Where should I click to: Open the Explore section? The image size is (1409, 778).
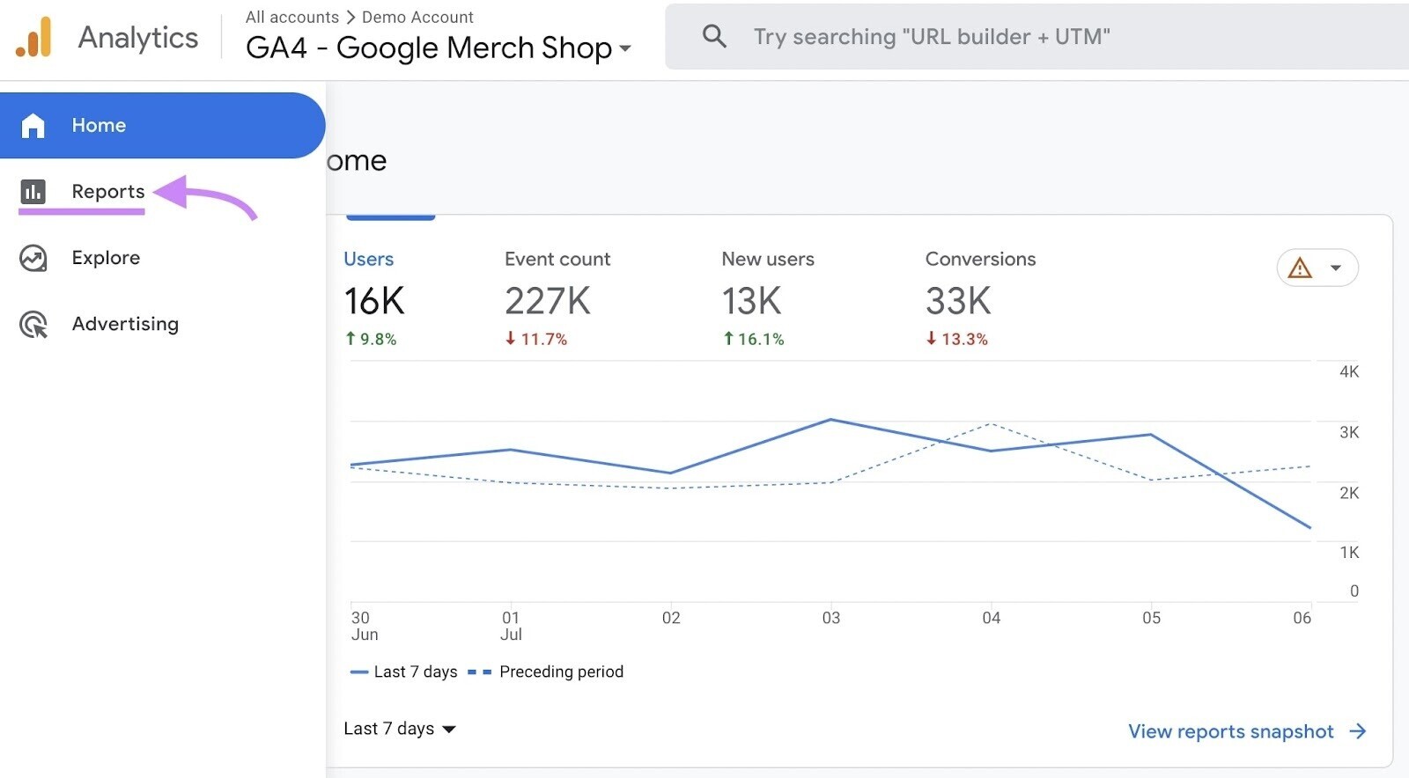[106, 258]
